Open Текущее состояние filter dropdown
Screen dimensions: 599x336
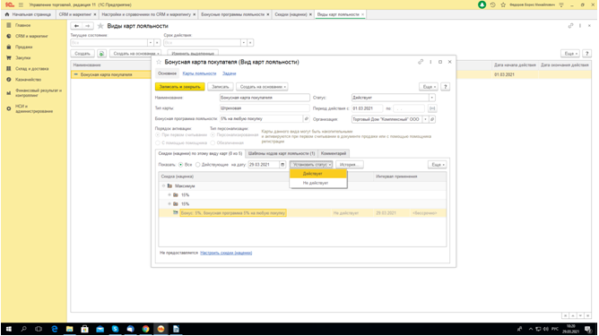(151, 43)
